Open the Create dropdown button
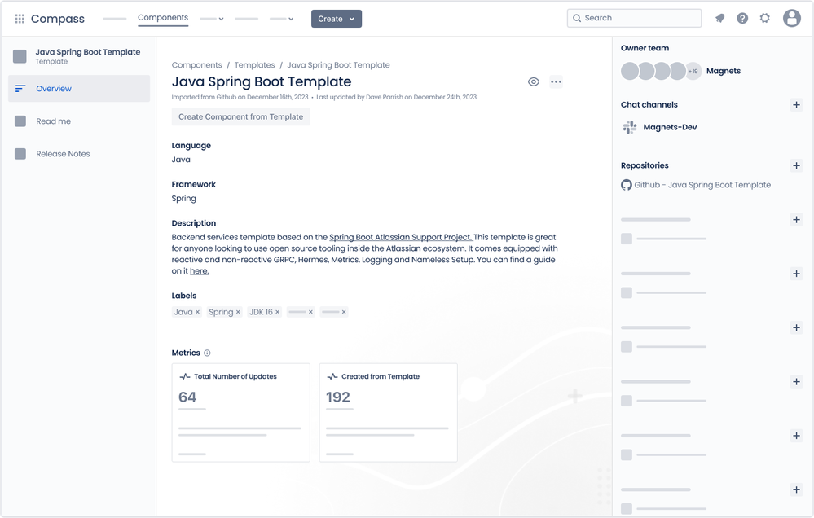Screen dimensions: 814x518 (337, 19)
